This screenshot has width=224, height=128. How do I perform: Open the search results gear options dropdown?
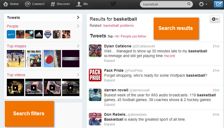(215, 19)
